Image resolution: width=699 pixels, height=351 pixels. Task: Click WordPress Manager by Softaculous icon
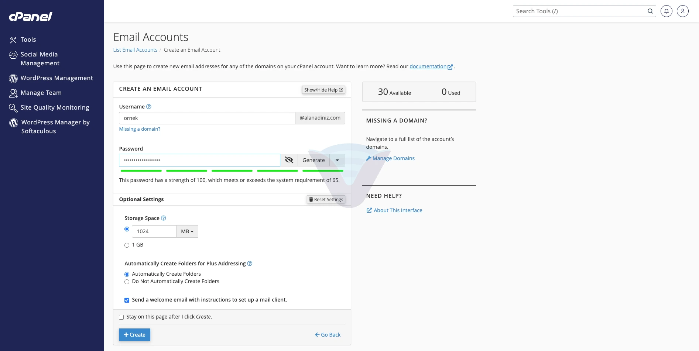click(x=14, y=123)
